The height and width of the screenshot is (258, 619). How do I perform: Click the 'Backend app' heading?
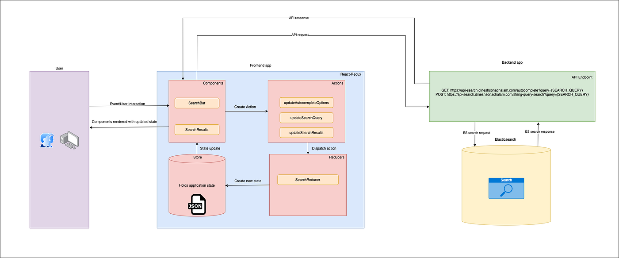tap(512, 63)
